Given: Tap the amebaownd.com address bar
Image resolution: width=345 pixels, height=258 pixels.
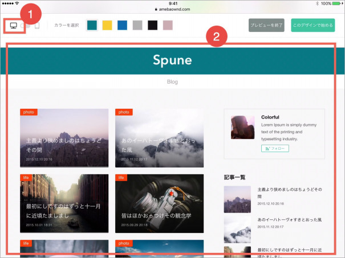Looking at the screenshot, I should pyautogui.click(x=172, y=10).
